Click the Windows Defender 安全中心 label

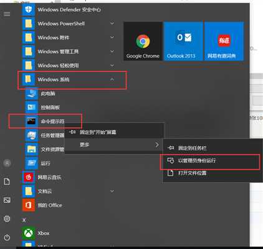69,9
